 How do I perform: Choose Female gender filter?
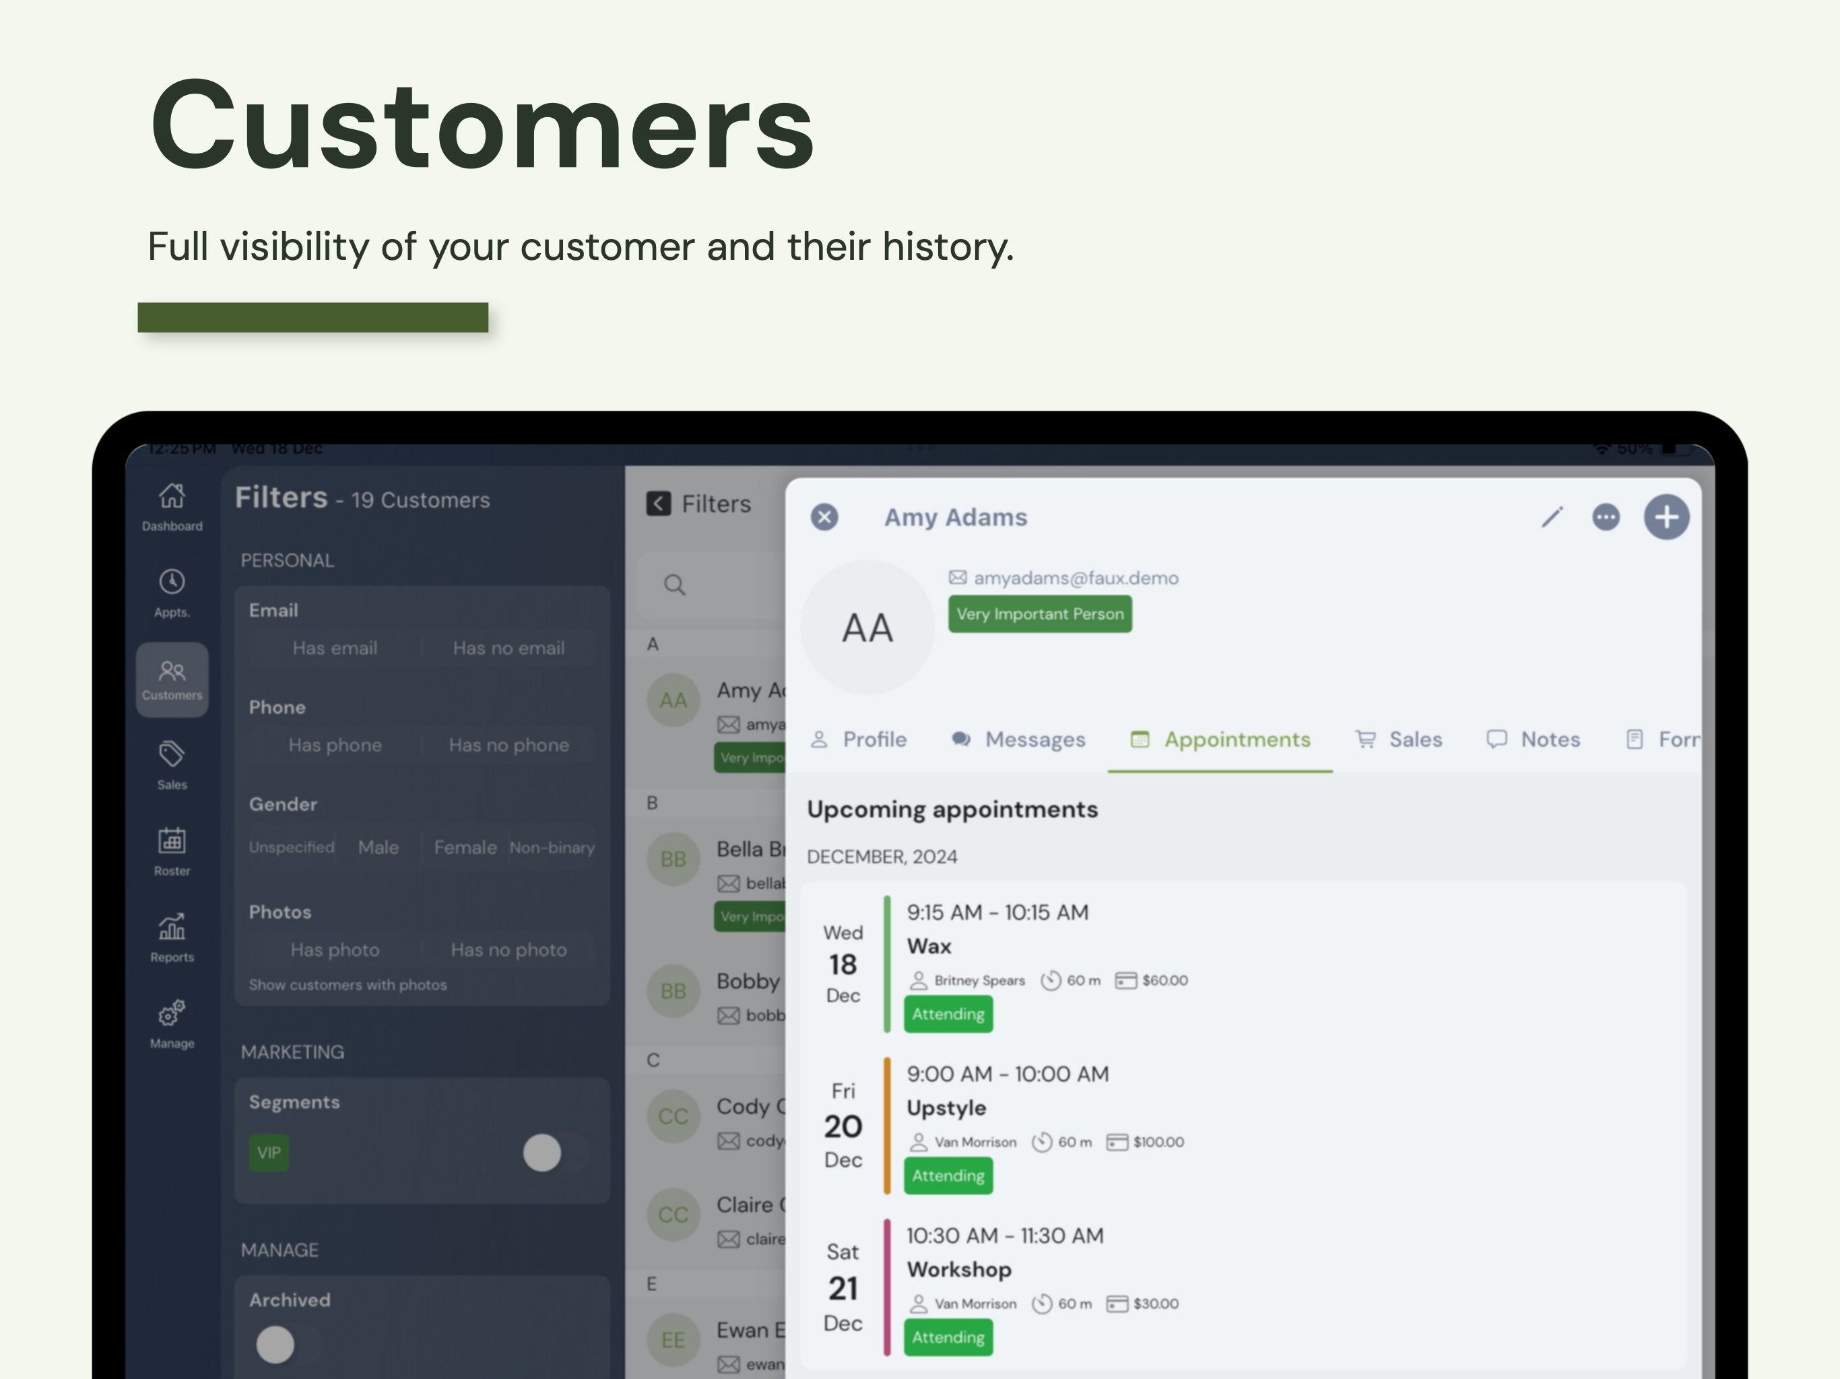click(465, 848)
